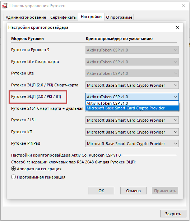Screen dimensions: 190x221
Task: Click the Рутокен ЭЦП (2.0 / PKI / BT) label
Action: [36, 97]
